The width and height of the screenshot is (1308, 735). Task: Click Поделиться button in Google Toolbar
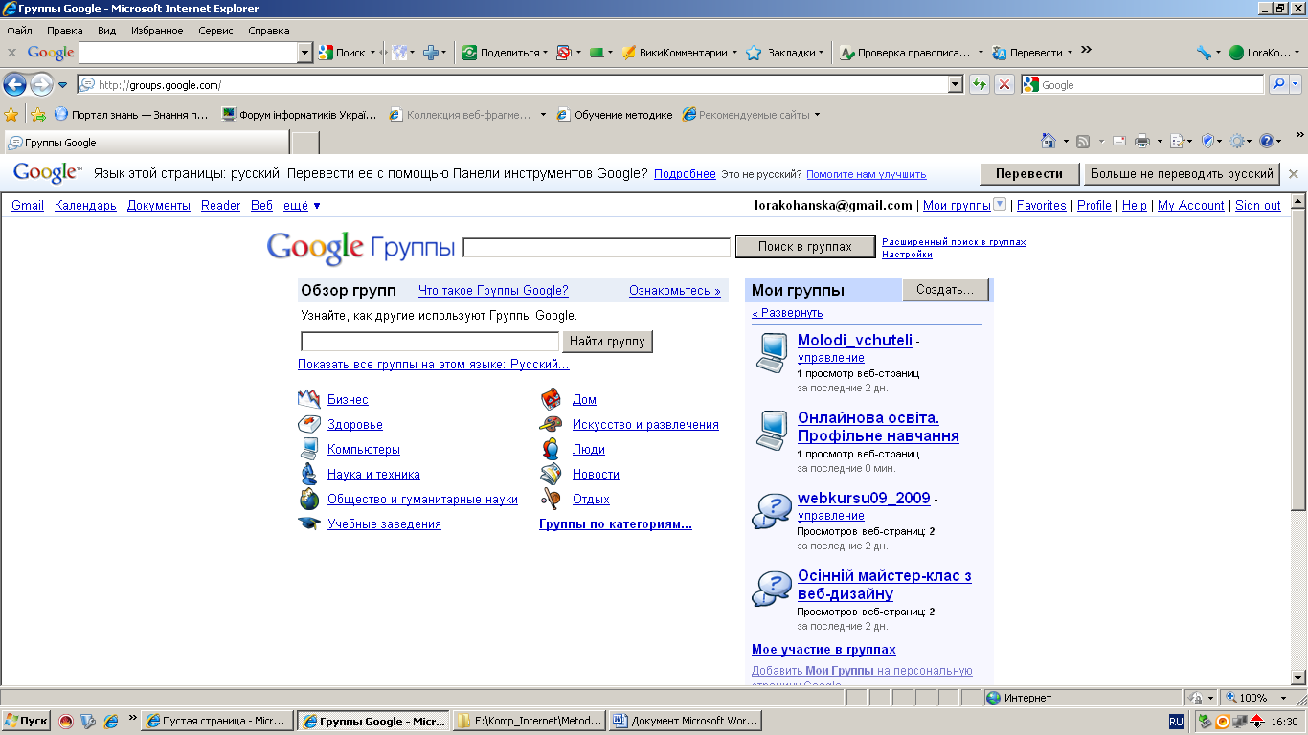(x=505, y=53)
